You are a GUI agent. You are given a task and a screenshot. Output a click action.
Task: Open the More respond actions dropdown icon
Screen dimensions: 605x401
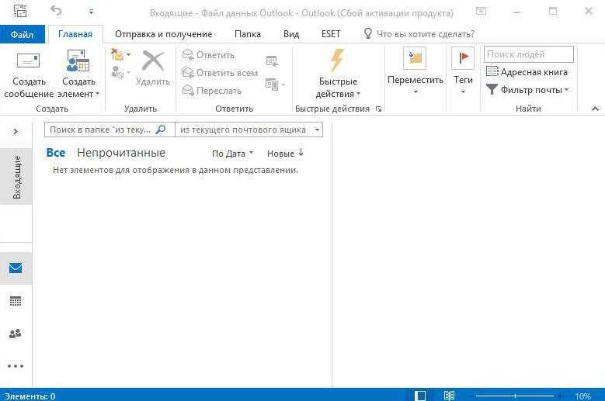pyautogui.click(x=275, y=85)
